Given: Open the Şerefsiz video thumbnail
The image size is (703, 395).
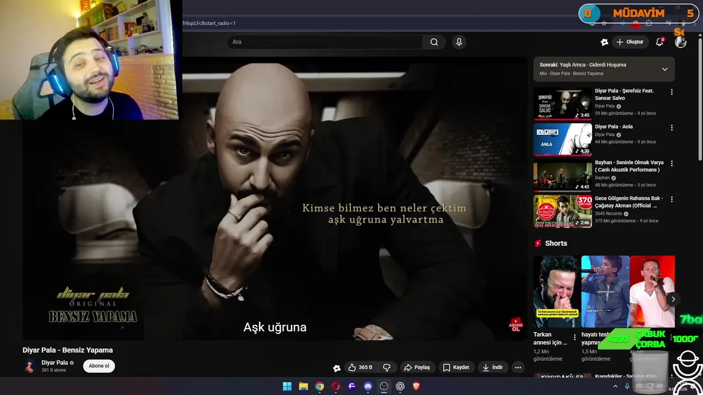Looking at the screenshot, I should click(562, 104).
